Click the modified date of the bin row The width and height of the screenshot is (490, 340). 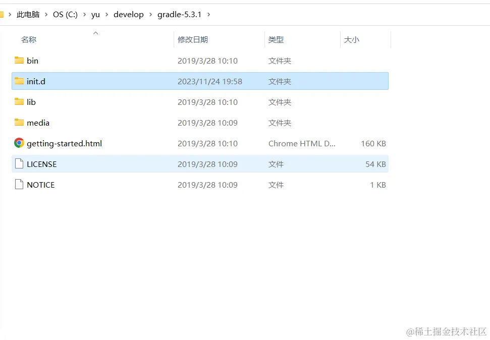click(x=208, y=61)
